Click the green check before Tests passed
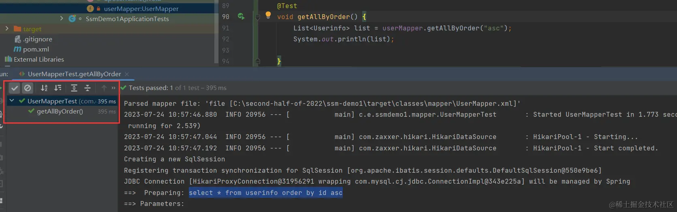The width and height of the screenshot is (677, 212). (x=123, y=88)
